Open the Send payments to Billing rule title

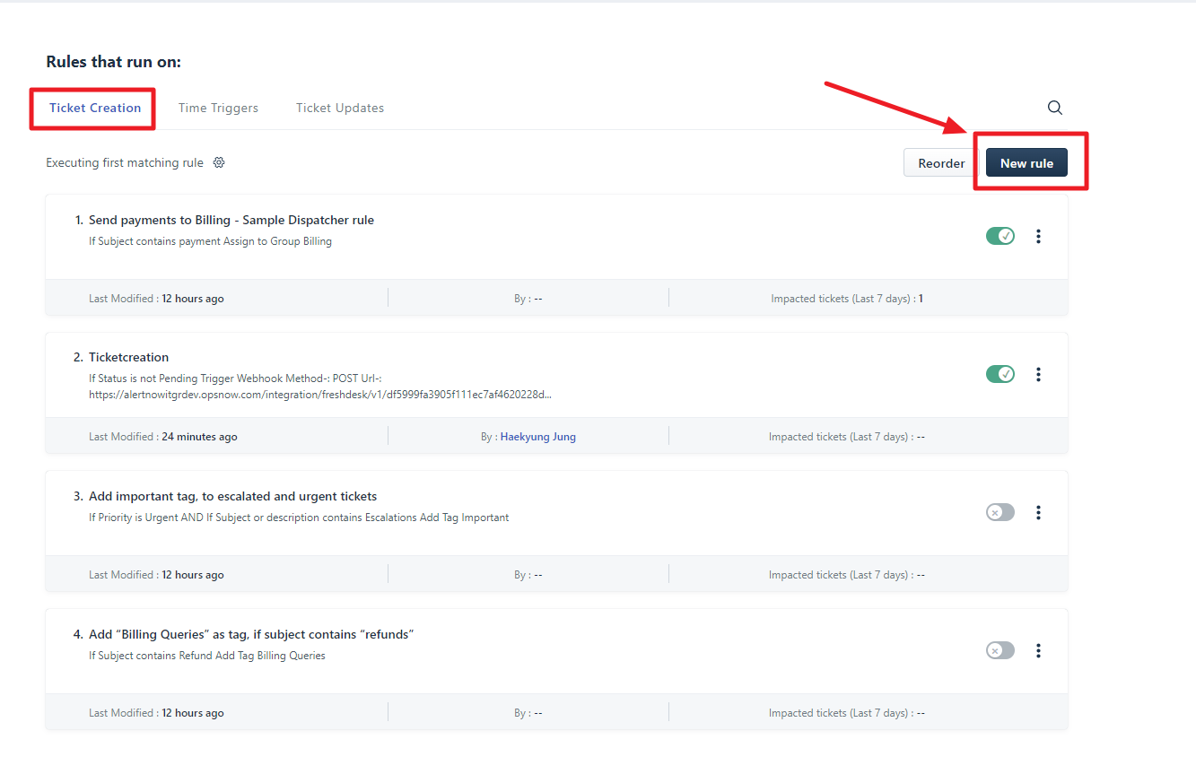231,220
